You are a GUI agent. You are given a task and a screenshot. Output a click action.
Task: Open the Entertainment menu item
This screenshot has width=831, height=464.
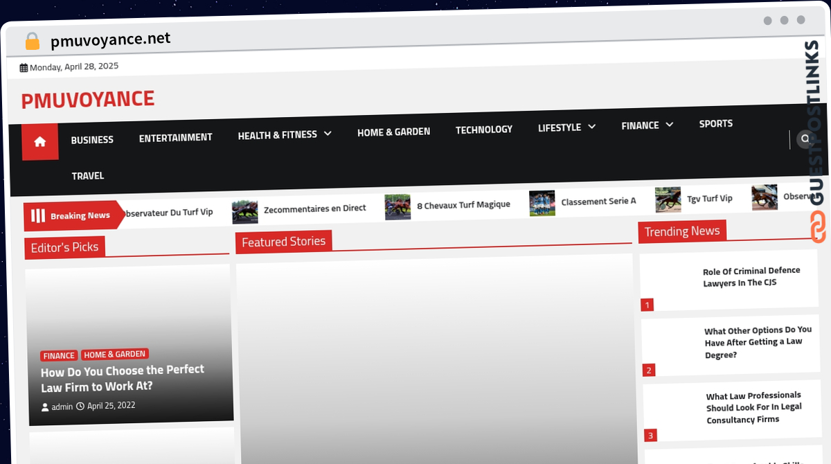176,138
